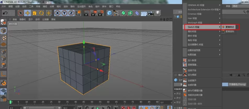
Task: Toggle the X axis lock
Action: (x=57, y=13)
